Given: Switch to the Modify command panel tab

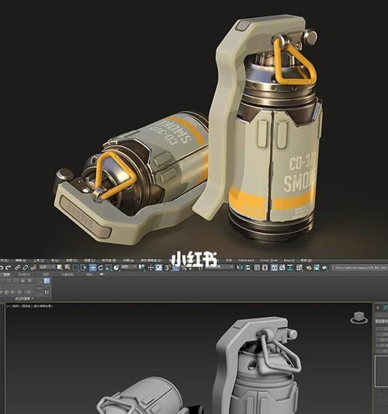Looking at the screenshot, I should point(386,308).
